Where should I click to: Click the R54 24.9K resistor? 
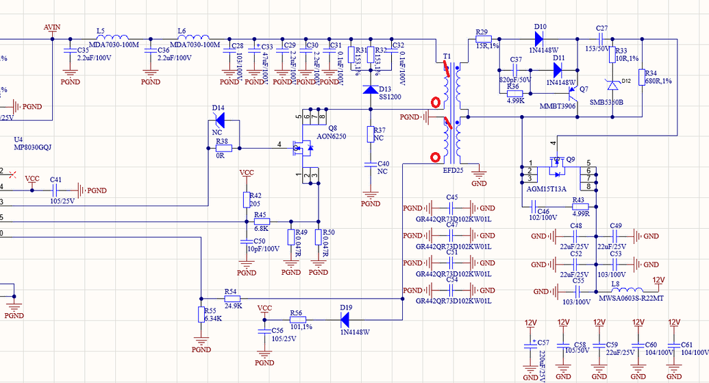tap(232, 299)
